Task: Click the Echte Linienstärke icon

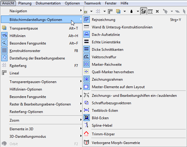Action: [86, 42]
